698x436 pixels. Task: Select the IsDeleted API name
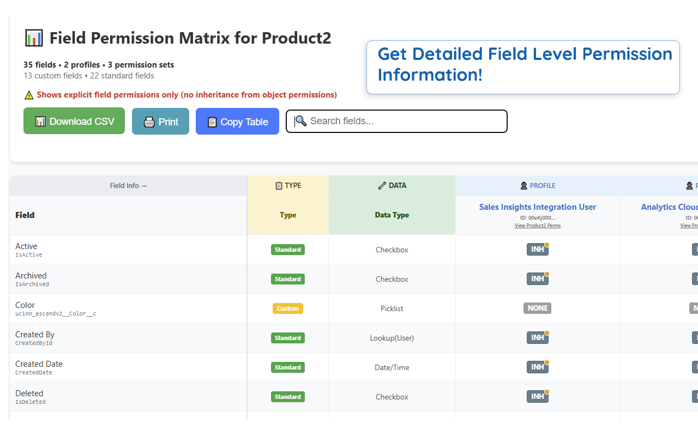coord(31,402)
